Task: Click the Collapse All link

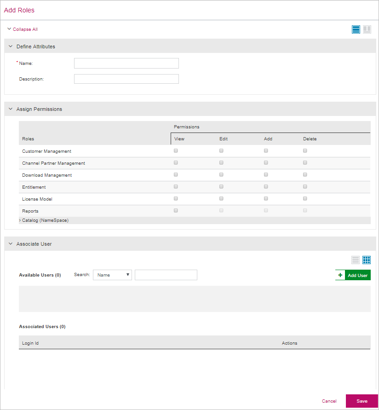Action: [25, 29]
